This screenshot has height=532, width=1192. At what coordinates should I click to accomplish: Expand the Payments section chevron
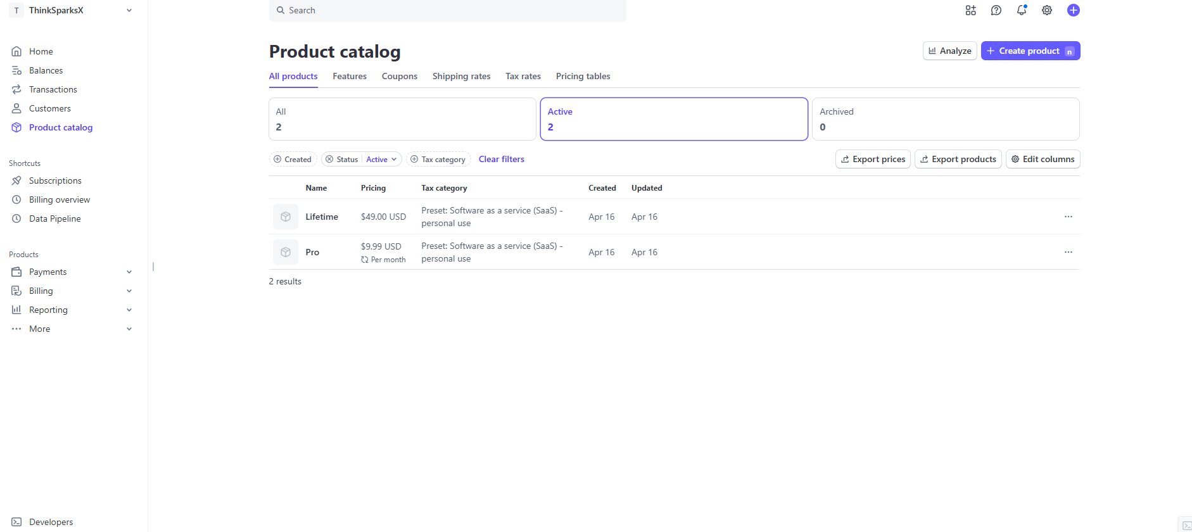tap(129, 272)
